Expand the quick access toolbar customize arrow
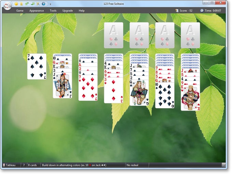The width and height of the screenshot is (232, 174). [50, 4]
